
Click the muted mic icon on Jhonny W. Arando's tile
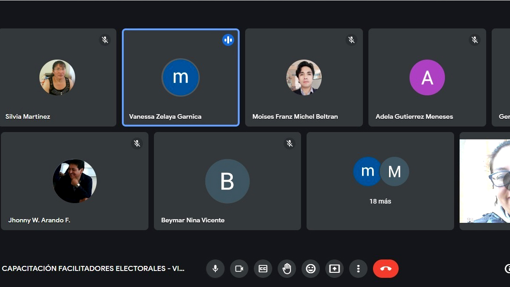tap(137, 143)
